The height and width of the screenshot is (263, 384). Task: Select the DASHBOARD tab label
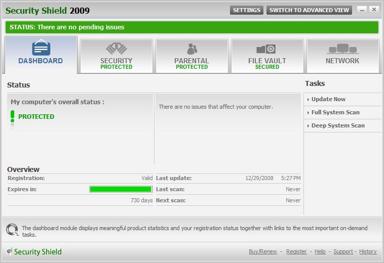point(41,61)
